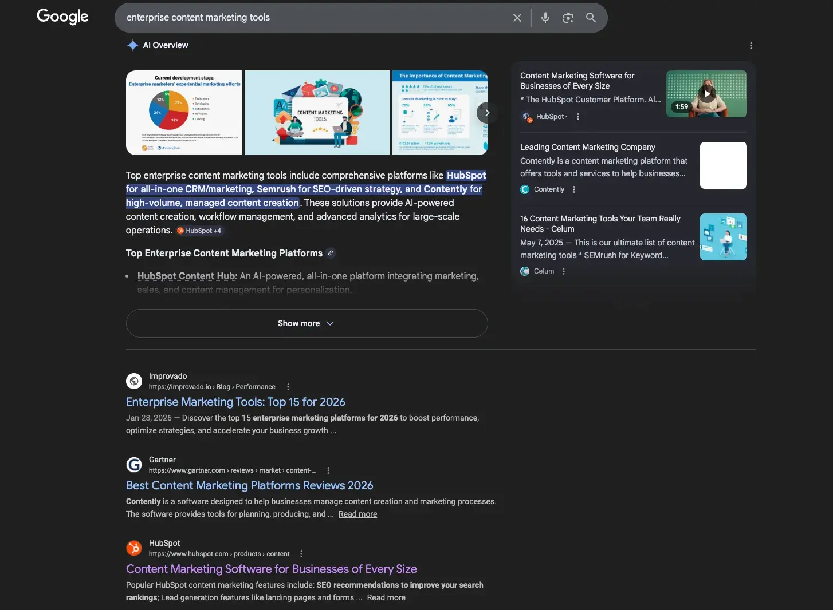Click the AI Overview sparkle icon
833x610 pixels.
click(132, 45)
